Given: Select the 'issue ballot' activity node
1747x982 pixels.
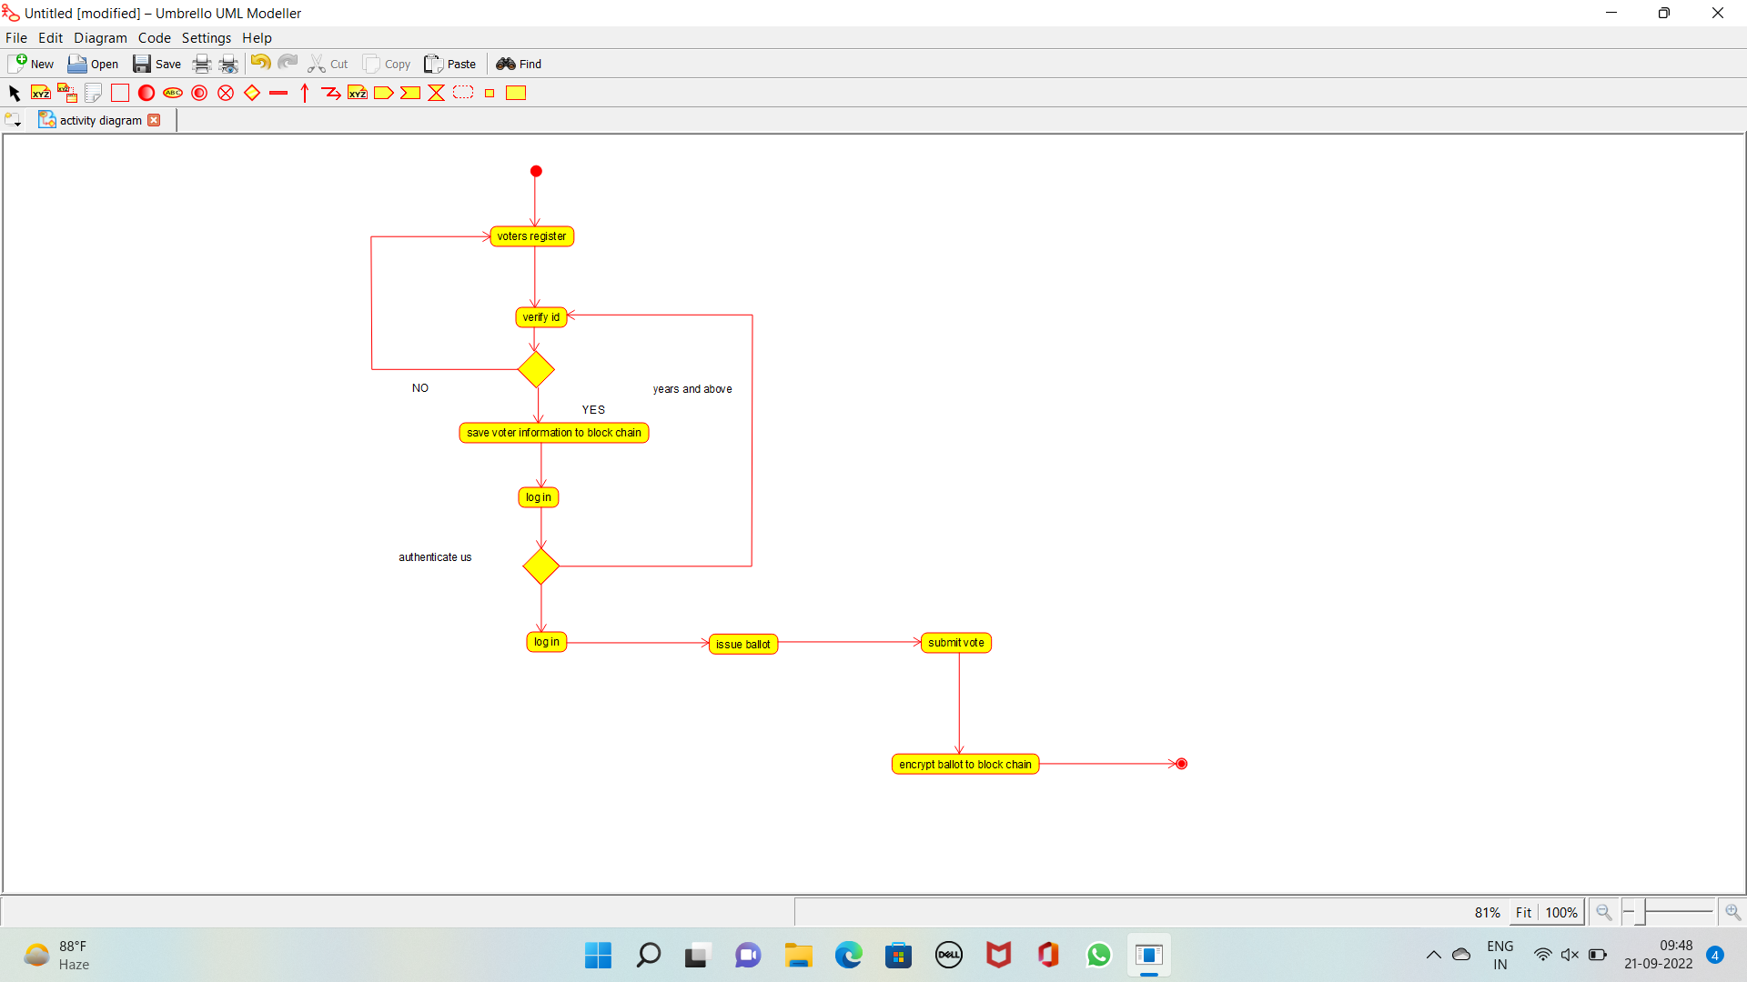Looking at the screenshot, I should [742, 644].
